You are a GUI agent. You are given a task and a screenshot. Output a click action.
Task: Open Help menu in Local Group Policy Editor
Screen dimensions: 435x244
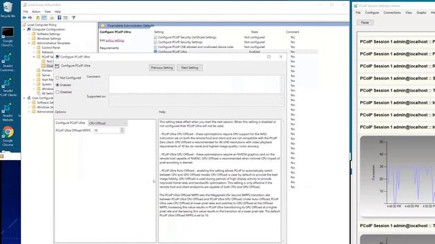(58, 12)
